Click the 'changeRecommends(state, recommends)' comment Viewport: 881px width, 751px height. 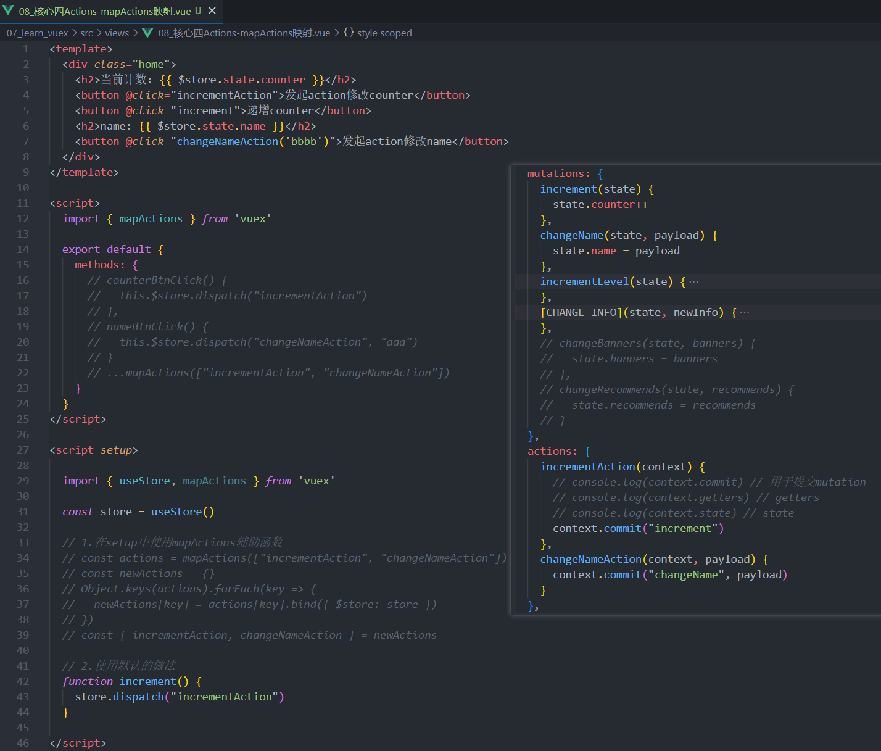click(667, 389)
